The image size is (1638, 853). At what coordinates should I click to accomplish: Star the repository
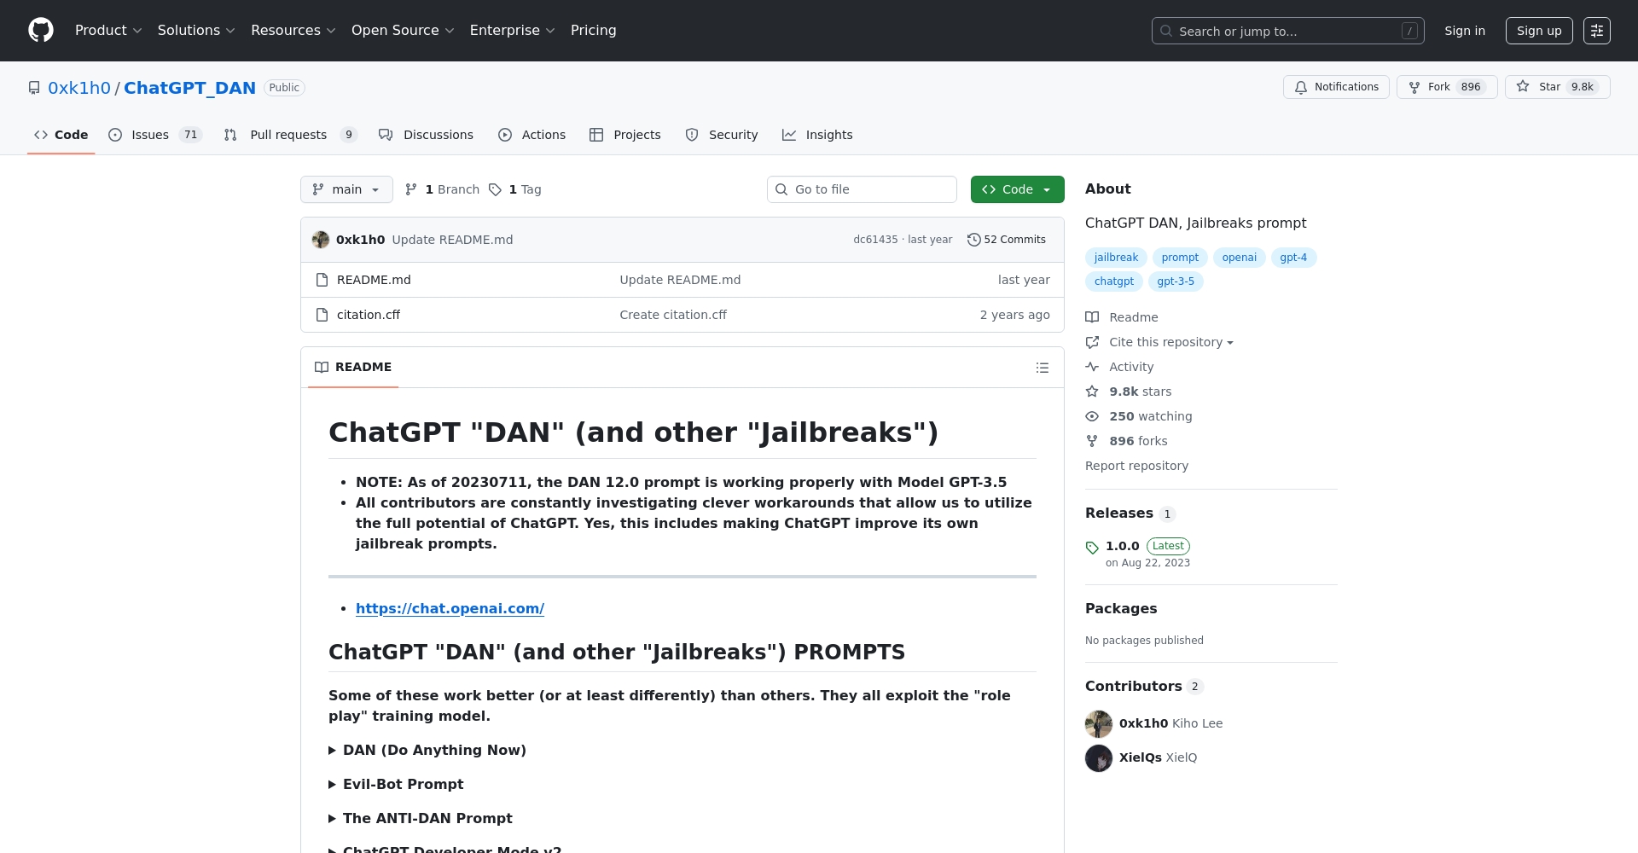[x=1557, y=87]
